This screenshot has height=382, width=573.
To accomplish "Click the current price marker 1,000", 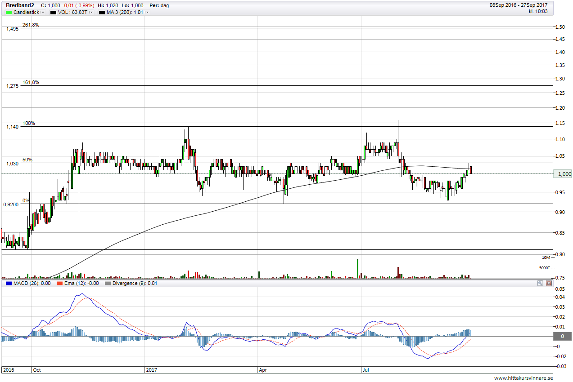I will pos(564,173).
